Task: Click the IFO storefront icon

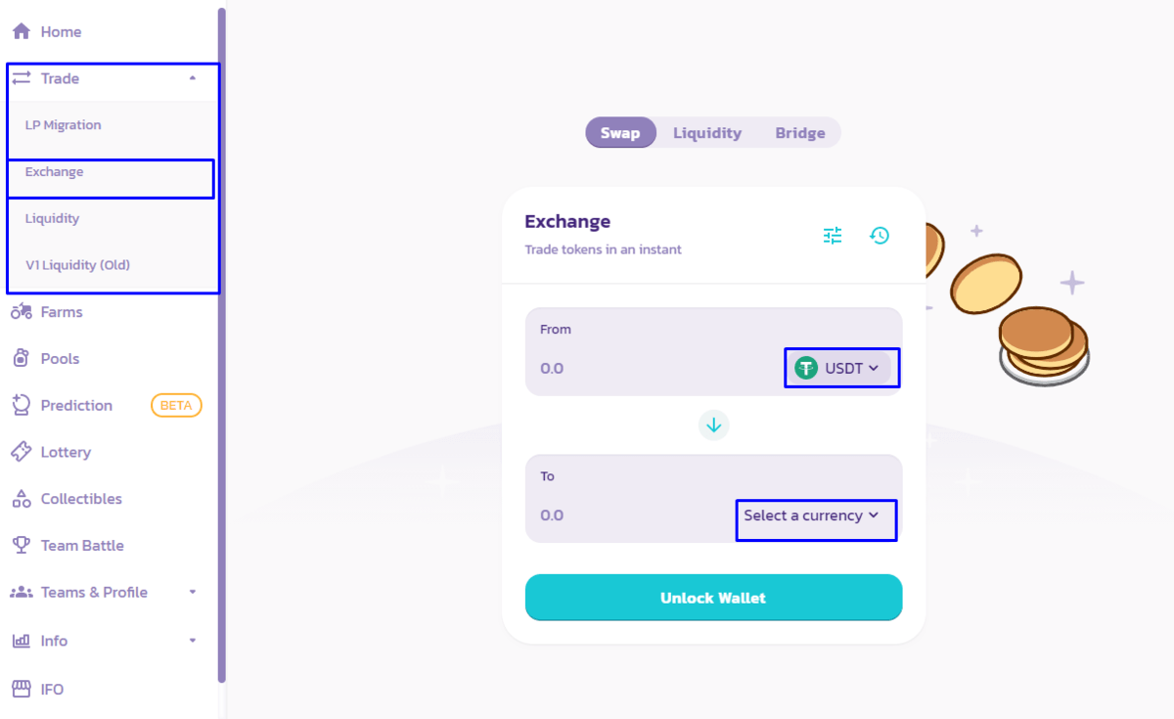Action: (x=22, y=689)
